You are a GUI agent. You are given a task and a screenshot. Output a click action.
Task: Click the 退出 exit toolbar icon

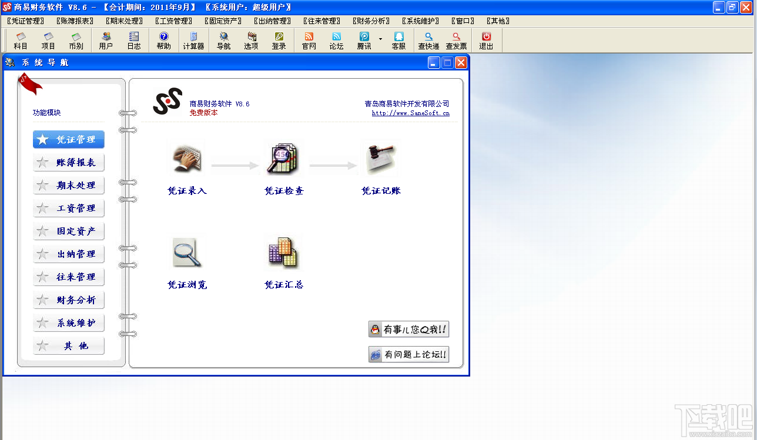(486, 40)
